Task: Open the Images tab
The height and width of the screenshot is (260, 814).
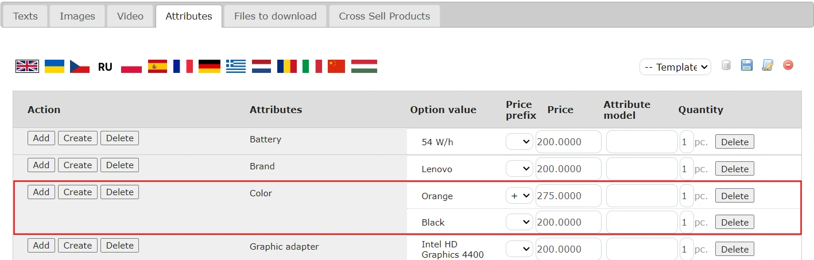Action: pyautogui.click(x=77, y=16)
